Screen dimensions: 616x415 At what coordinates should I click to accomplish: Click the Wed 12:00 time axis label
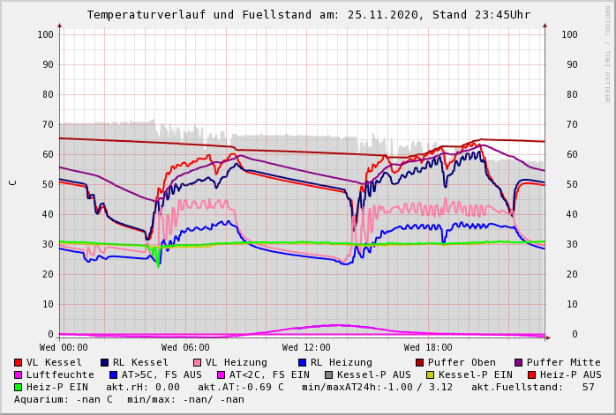point(306,348)
